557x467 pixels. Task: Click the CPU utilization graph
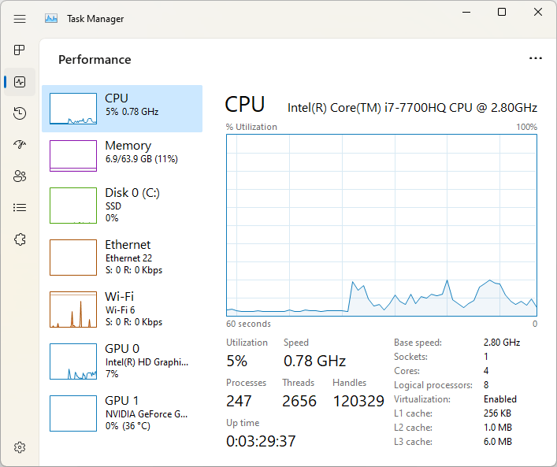(x=381, y=225)
